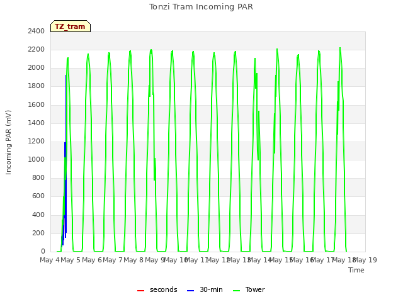Click the '30-min' legend label
The image size is (403, 302).
[211, 289]
